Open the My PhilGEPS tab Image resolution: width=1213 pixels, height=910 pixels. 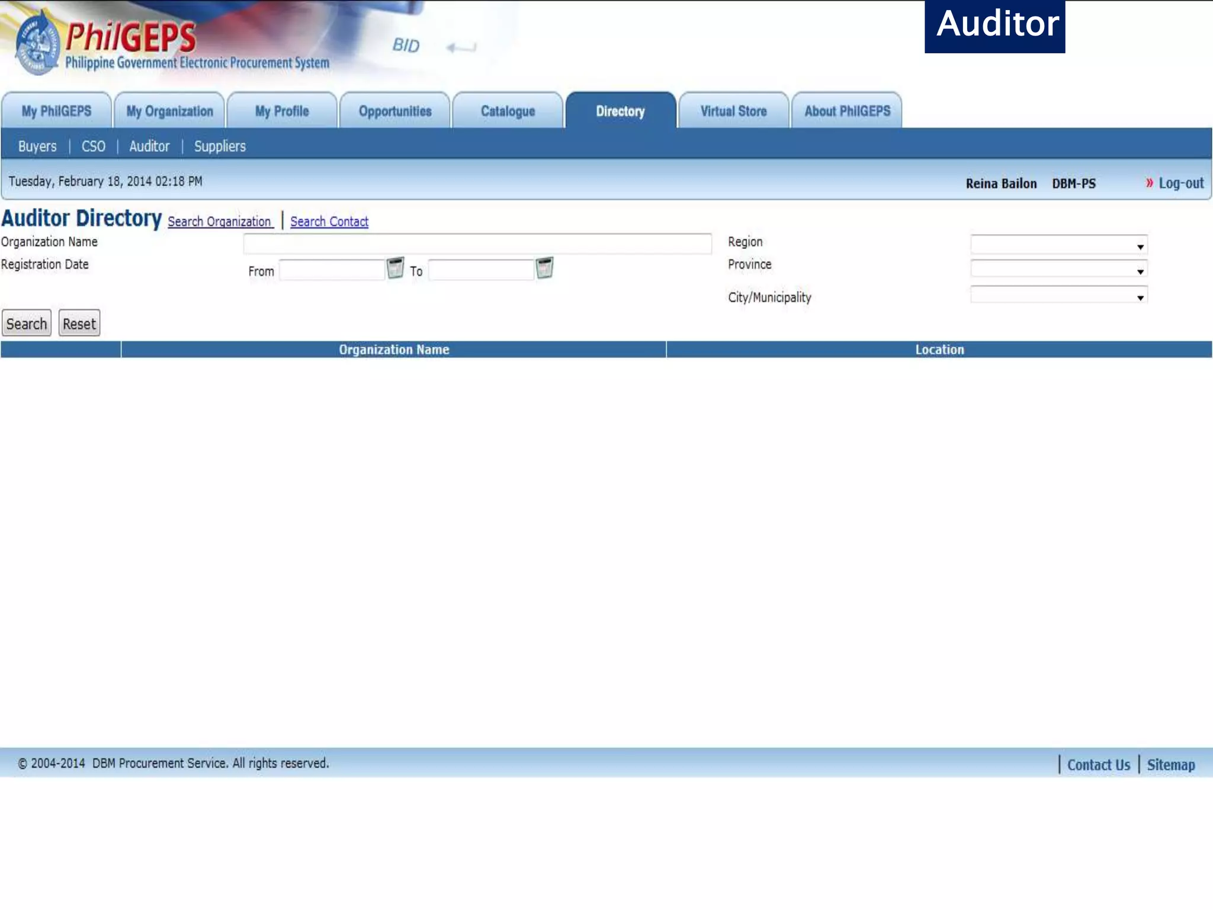56,111
